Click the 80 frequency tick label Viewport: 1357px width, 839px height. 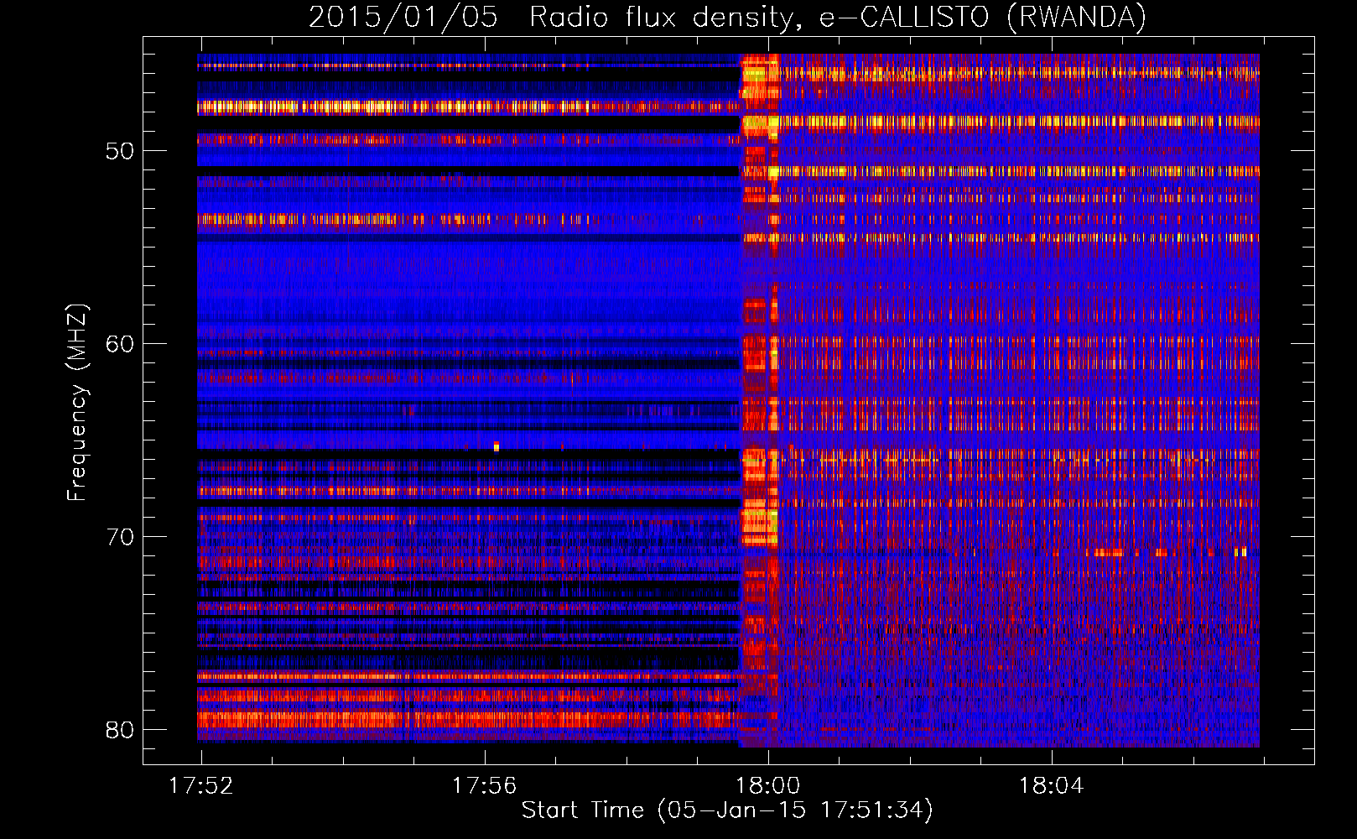click(120, 730)
